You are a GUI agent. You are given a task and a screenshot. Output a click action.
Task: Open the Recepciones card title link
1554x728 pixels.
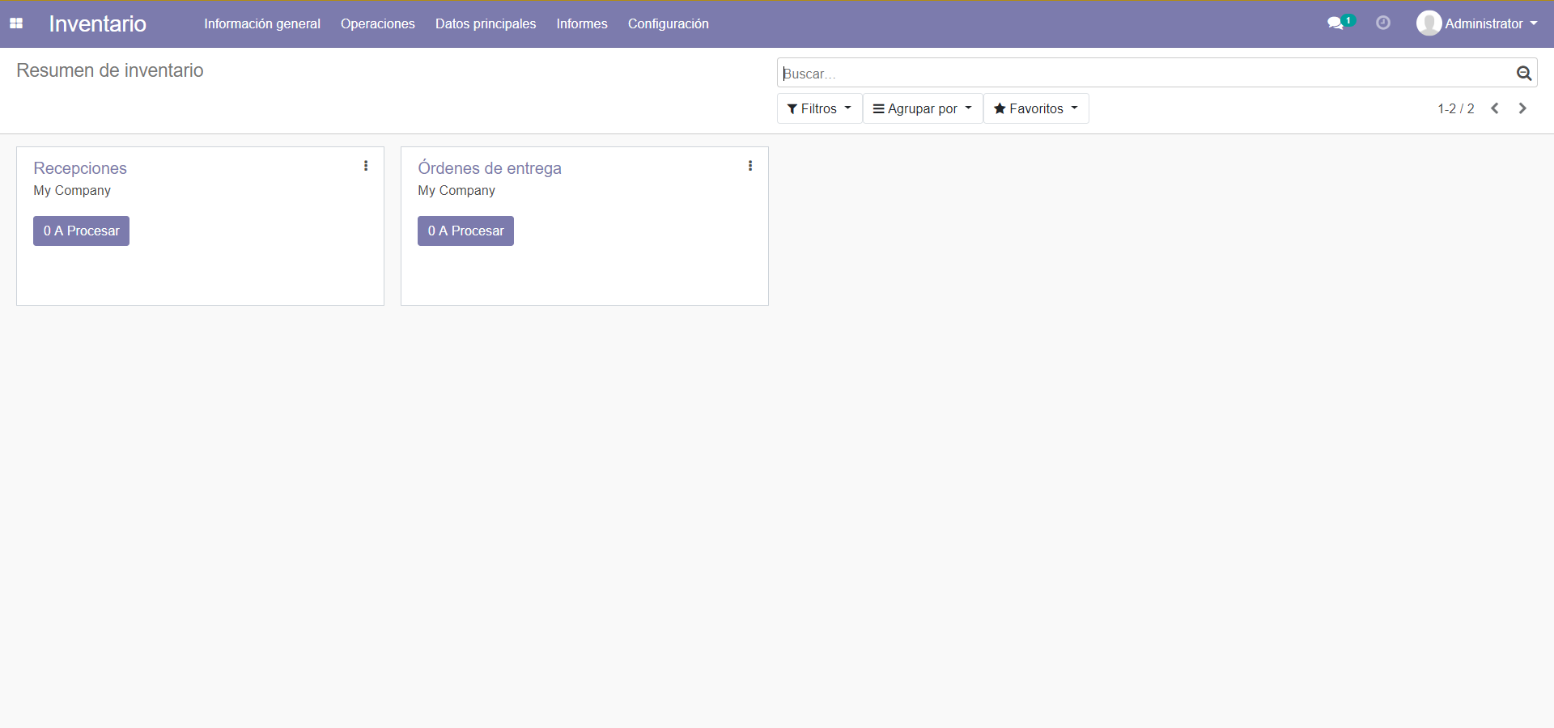click(x=80, y=168)
